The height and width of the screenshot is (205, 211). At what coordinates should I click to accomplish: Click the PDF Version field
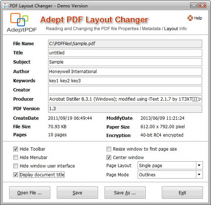tap(125, 109)
